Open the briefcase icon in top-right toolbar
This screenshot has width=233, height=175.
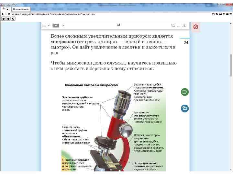coord(227,14)
